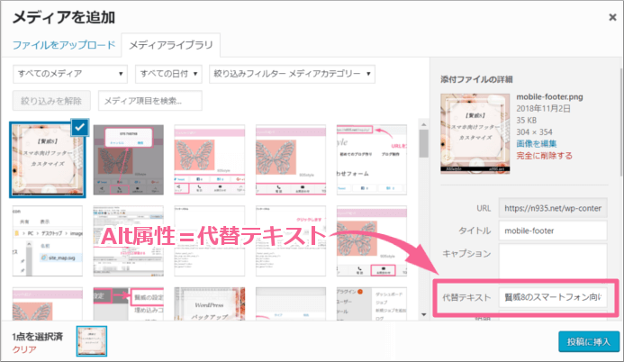The height and width of the screenshot is (362, 624).
Task: Click the URL field with n935.net address
Action: tap(553, 208)
